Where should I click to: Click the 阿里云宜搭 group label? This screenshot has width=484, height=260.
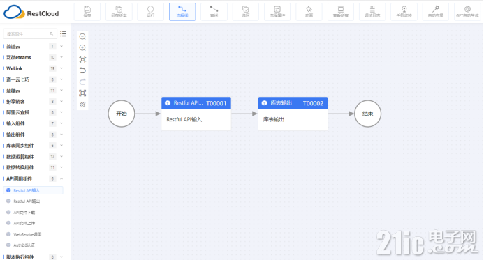point(18,112)
